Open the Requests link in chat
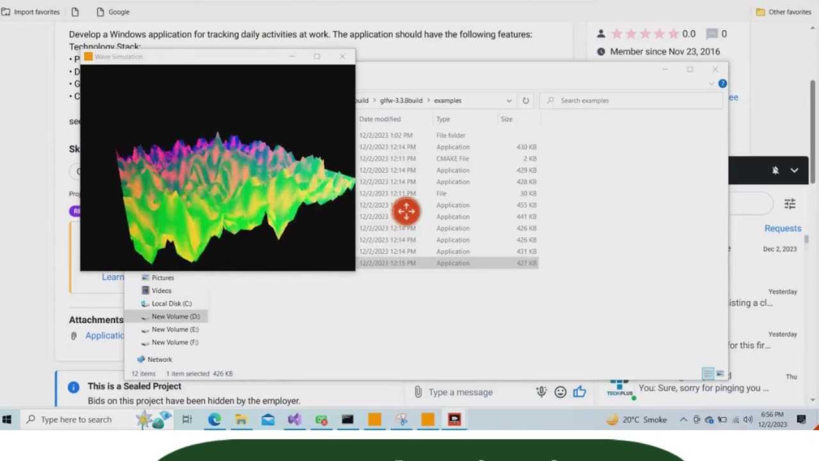819x461 pixels. click(x=783, y=229)
